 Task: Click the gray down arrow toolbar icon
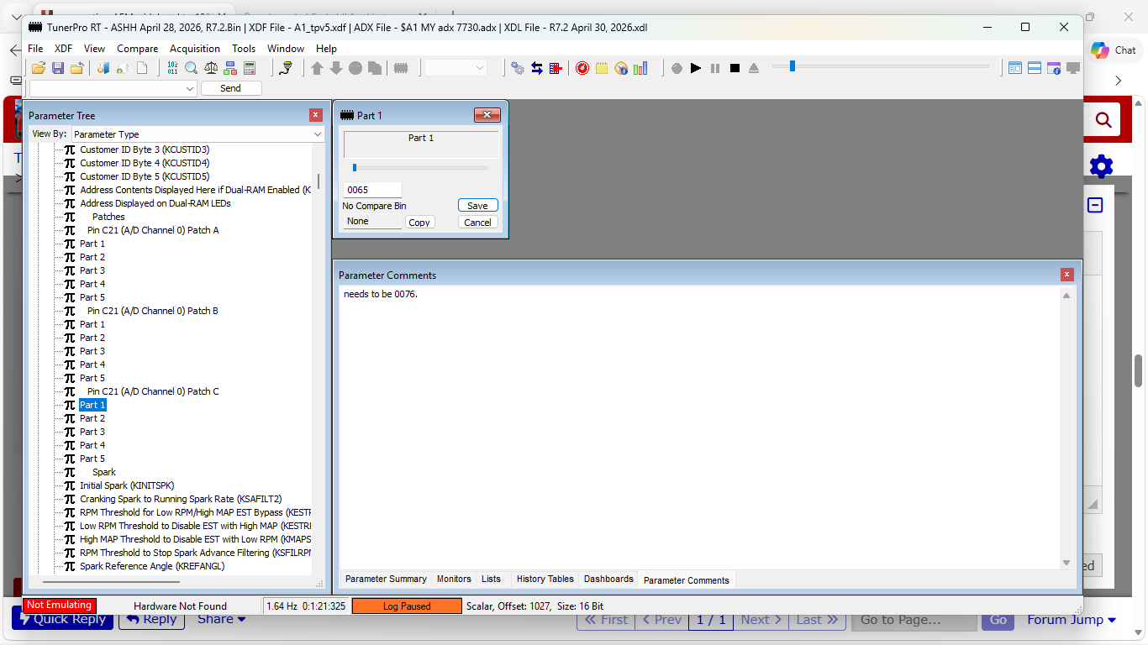coord(336,68)
